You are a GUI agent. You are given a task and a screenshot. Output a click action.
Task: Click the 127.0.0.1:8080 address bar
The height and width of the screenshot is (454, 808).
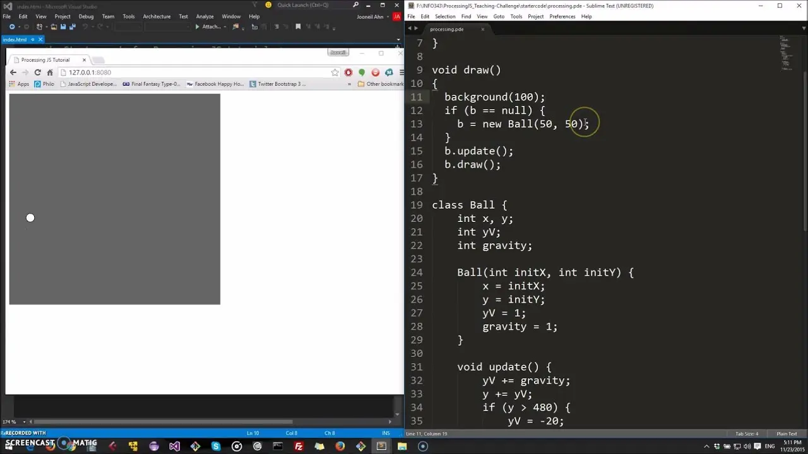[x=189, y=73]
